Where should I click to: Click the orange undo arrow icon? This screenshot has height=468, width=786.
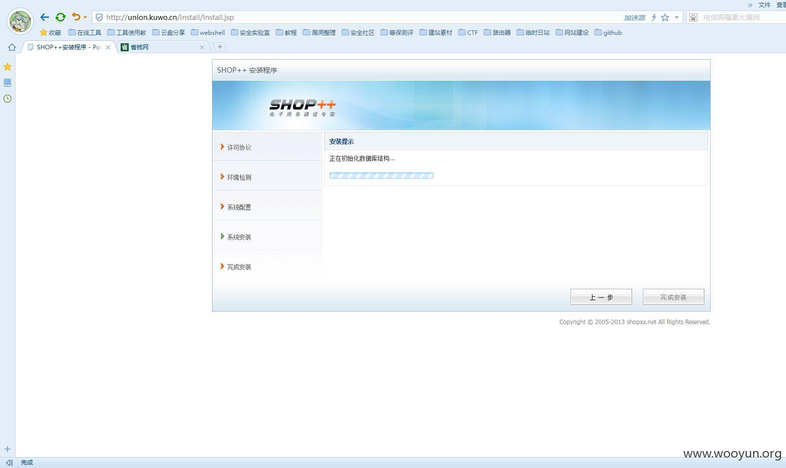[x=76, y=17]
